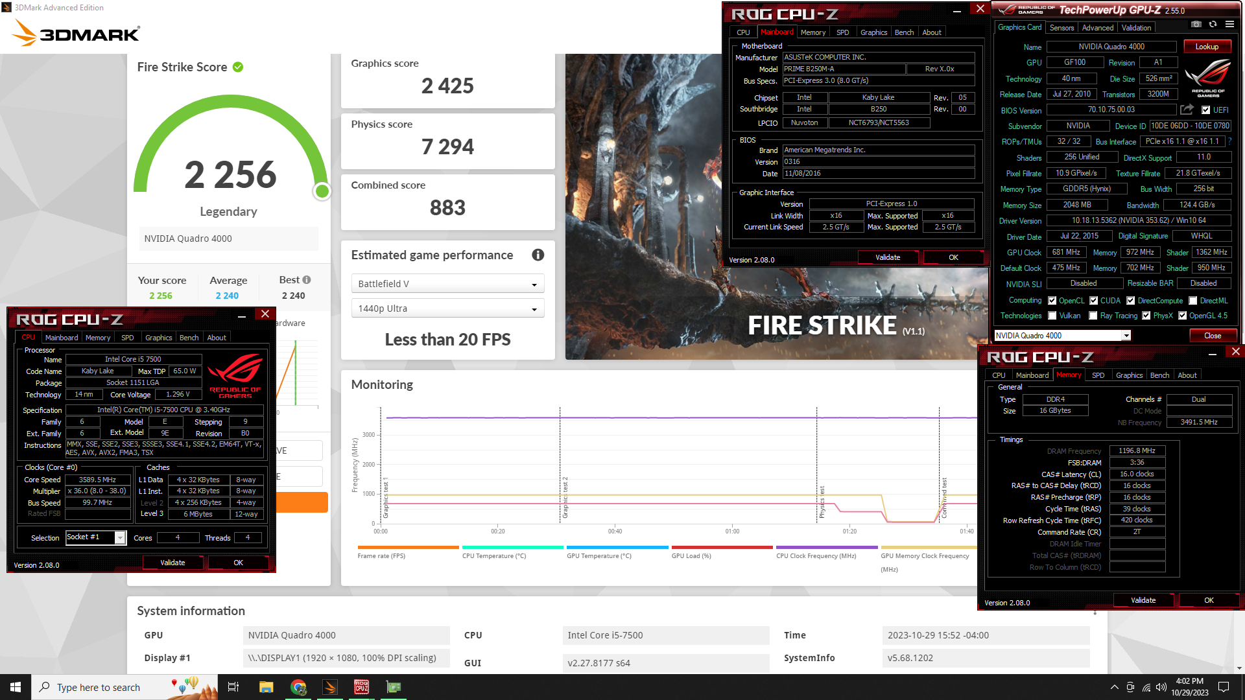Click the GPU Load red legend bar

722,548
